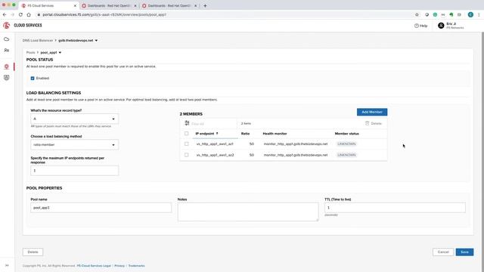Image resolution: width=484 pixels, height=272 pixels.
Task: Expand the pool_app1 breadcrumb dropdown
Action: [x=60, y=52]
